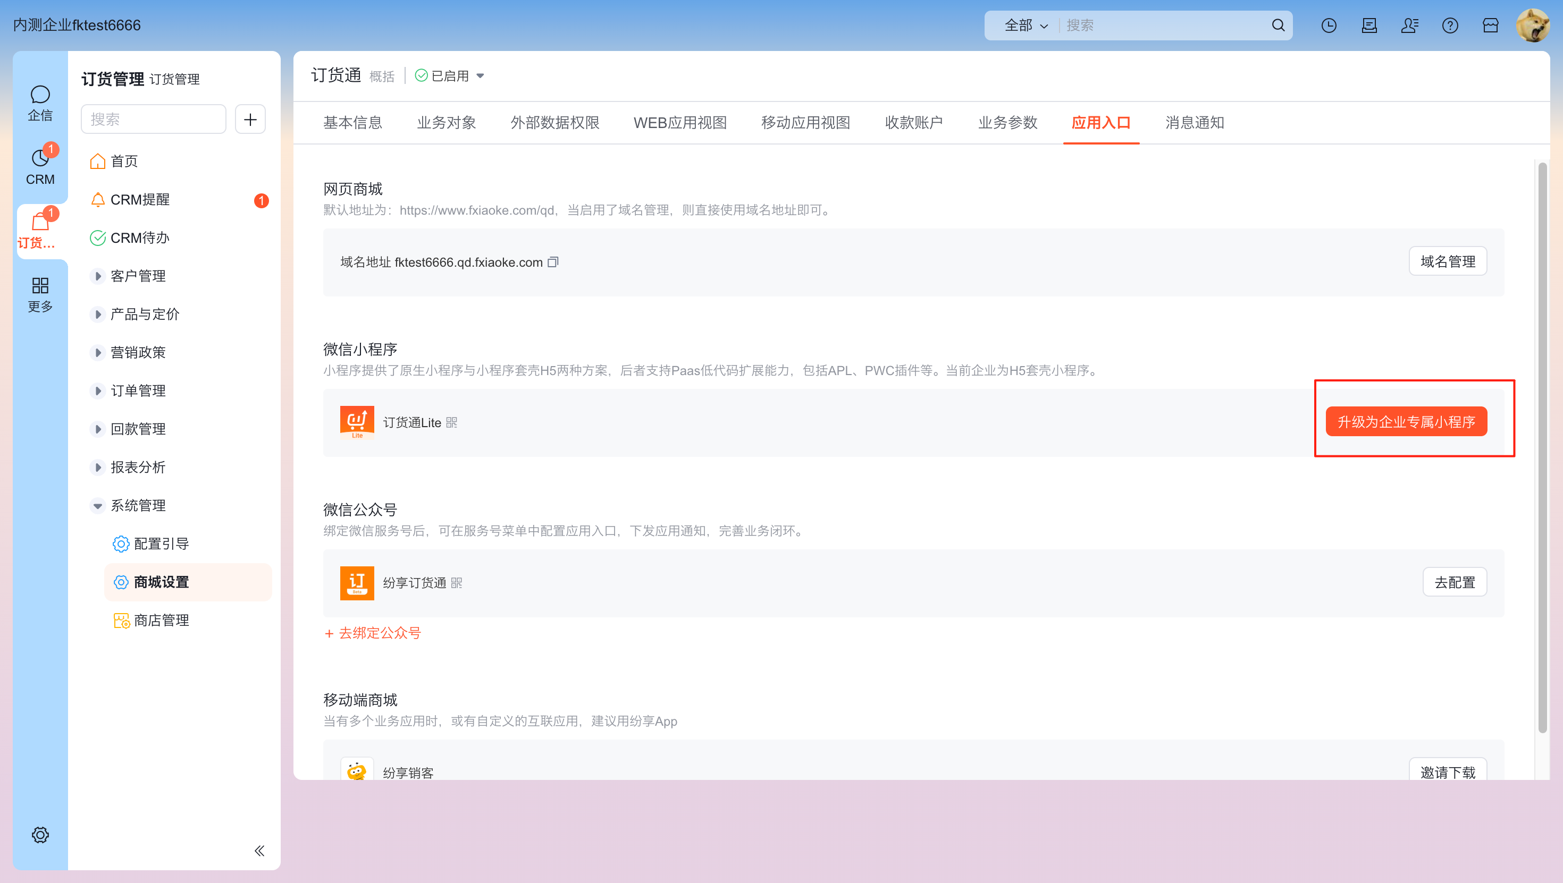Open the 企信 chat sidebar icon
This screenshot has width=1563, height=883.
click(x=40, y=103)
